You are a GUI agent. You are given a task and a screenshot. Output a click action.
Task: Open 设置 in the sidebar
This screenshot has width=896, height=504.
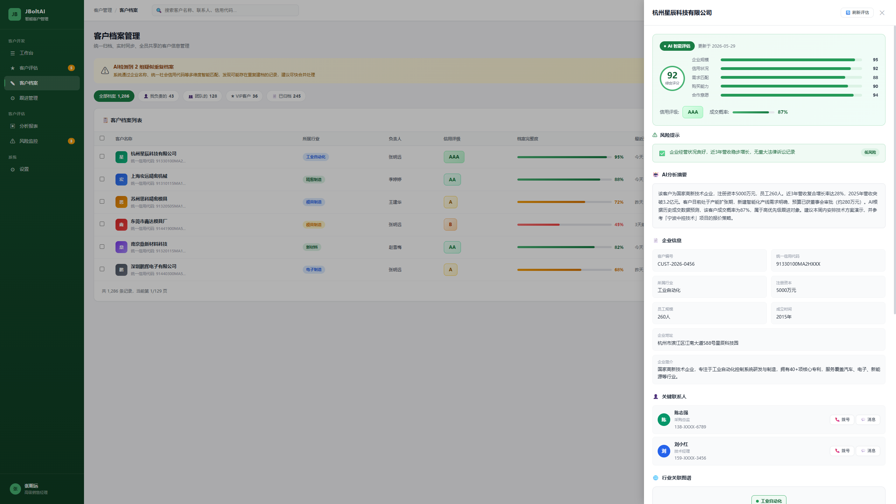point(42,169)
